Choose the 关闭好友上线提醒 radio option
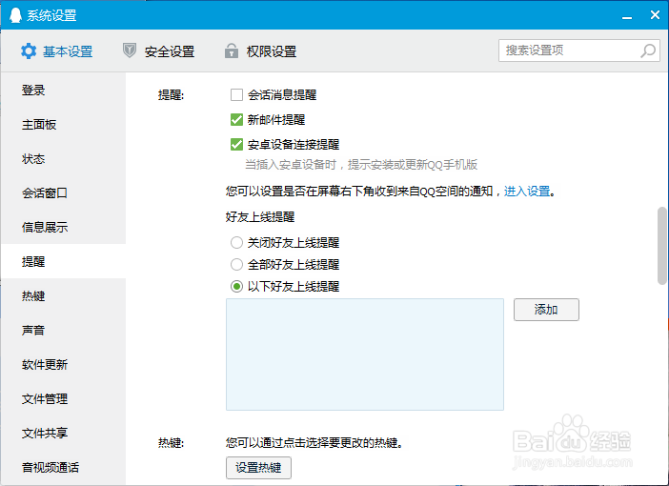Image resolution: width=669 pixels, height=486 pixels. 236,243
